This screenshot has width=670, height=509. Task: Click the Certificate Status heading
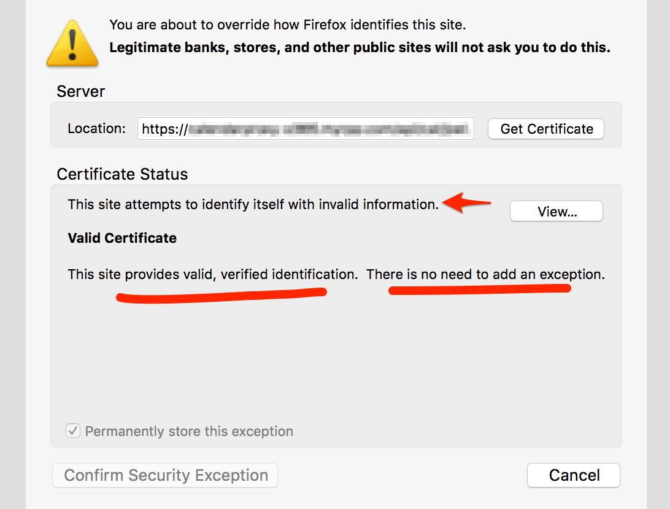(122, 174)
